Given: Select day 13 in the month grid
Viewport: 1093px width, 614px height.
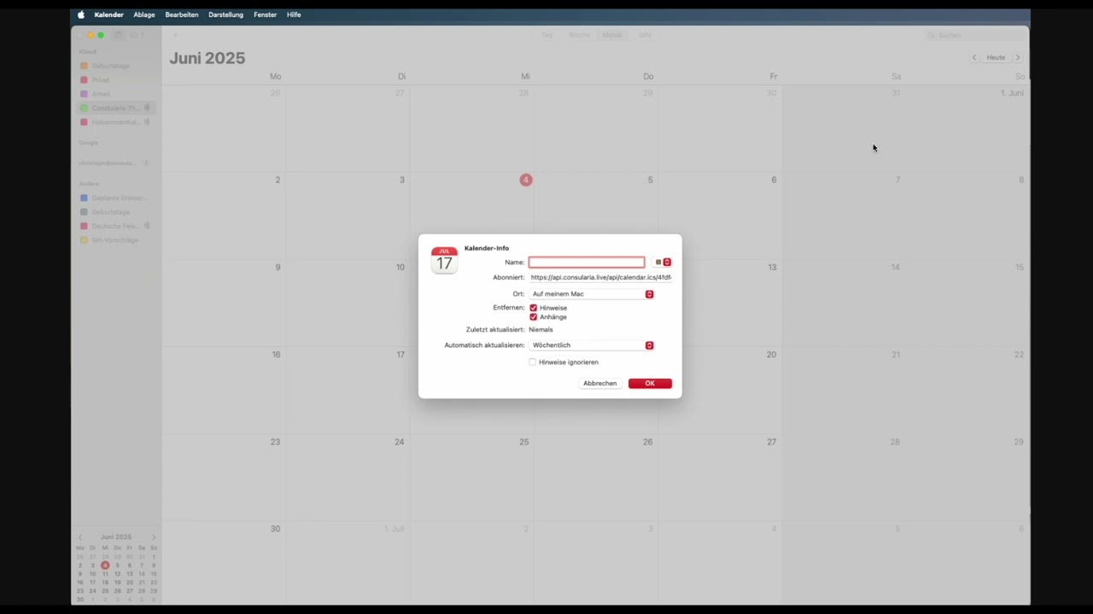Looking at the screenshot, I should [x=772, y=267].
